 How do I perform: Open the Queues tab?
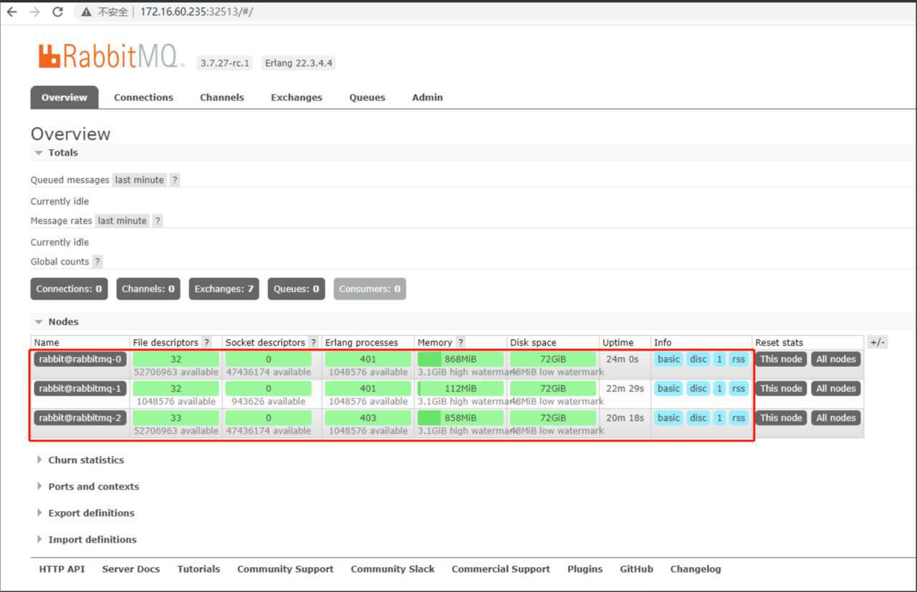point(367,97)
